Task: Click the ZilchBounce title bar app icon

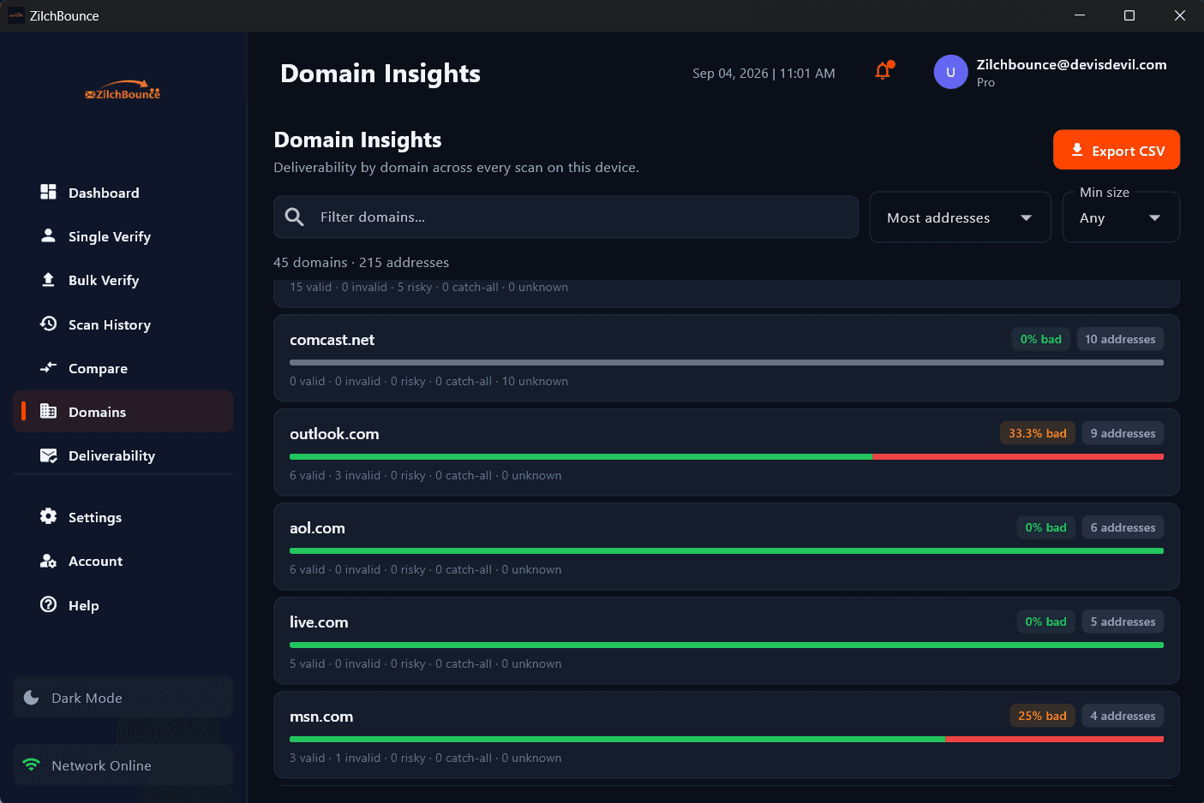Action: [x=15, y=15]
